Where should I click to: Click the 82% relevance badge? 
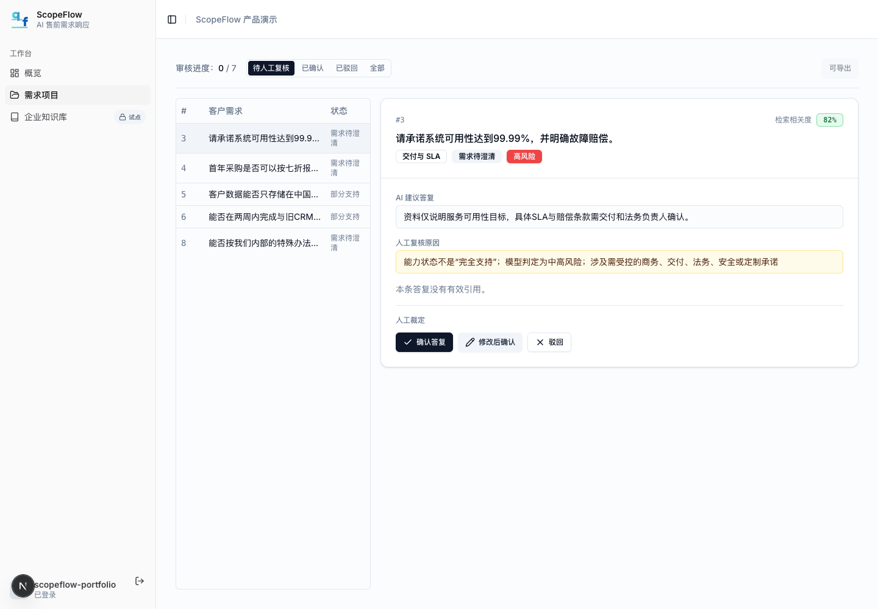click(x=830, y=120)
